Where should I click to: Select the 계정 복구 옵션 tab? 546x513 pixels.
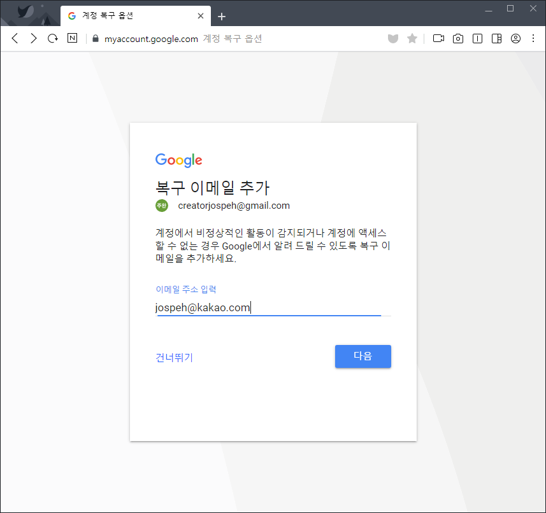136,16
